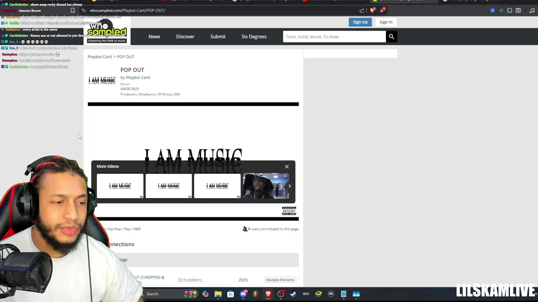The image size is (538, 302).
Task: Click the Hip-Hop / Rap / R&B genre link
Action: click(x=124, y=229)
